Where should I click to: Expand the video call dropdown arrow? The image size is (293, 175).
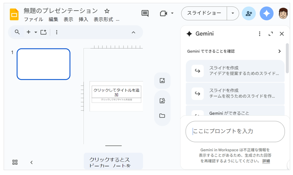(172, 13)
